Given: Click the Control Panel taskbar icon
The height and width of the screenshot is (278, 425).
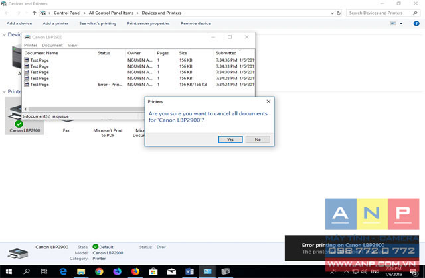Looking at the screenshot, I should 208,271.
